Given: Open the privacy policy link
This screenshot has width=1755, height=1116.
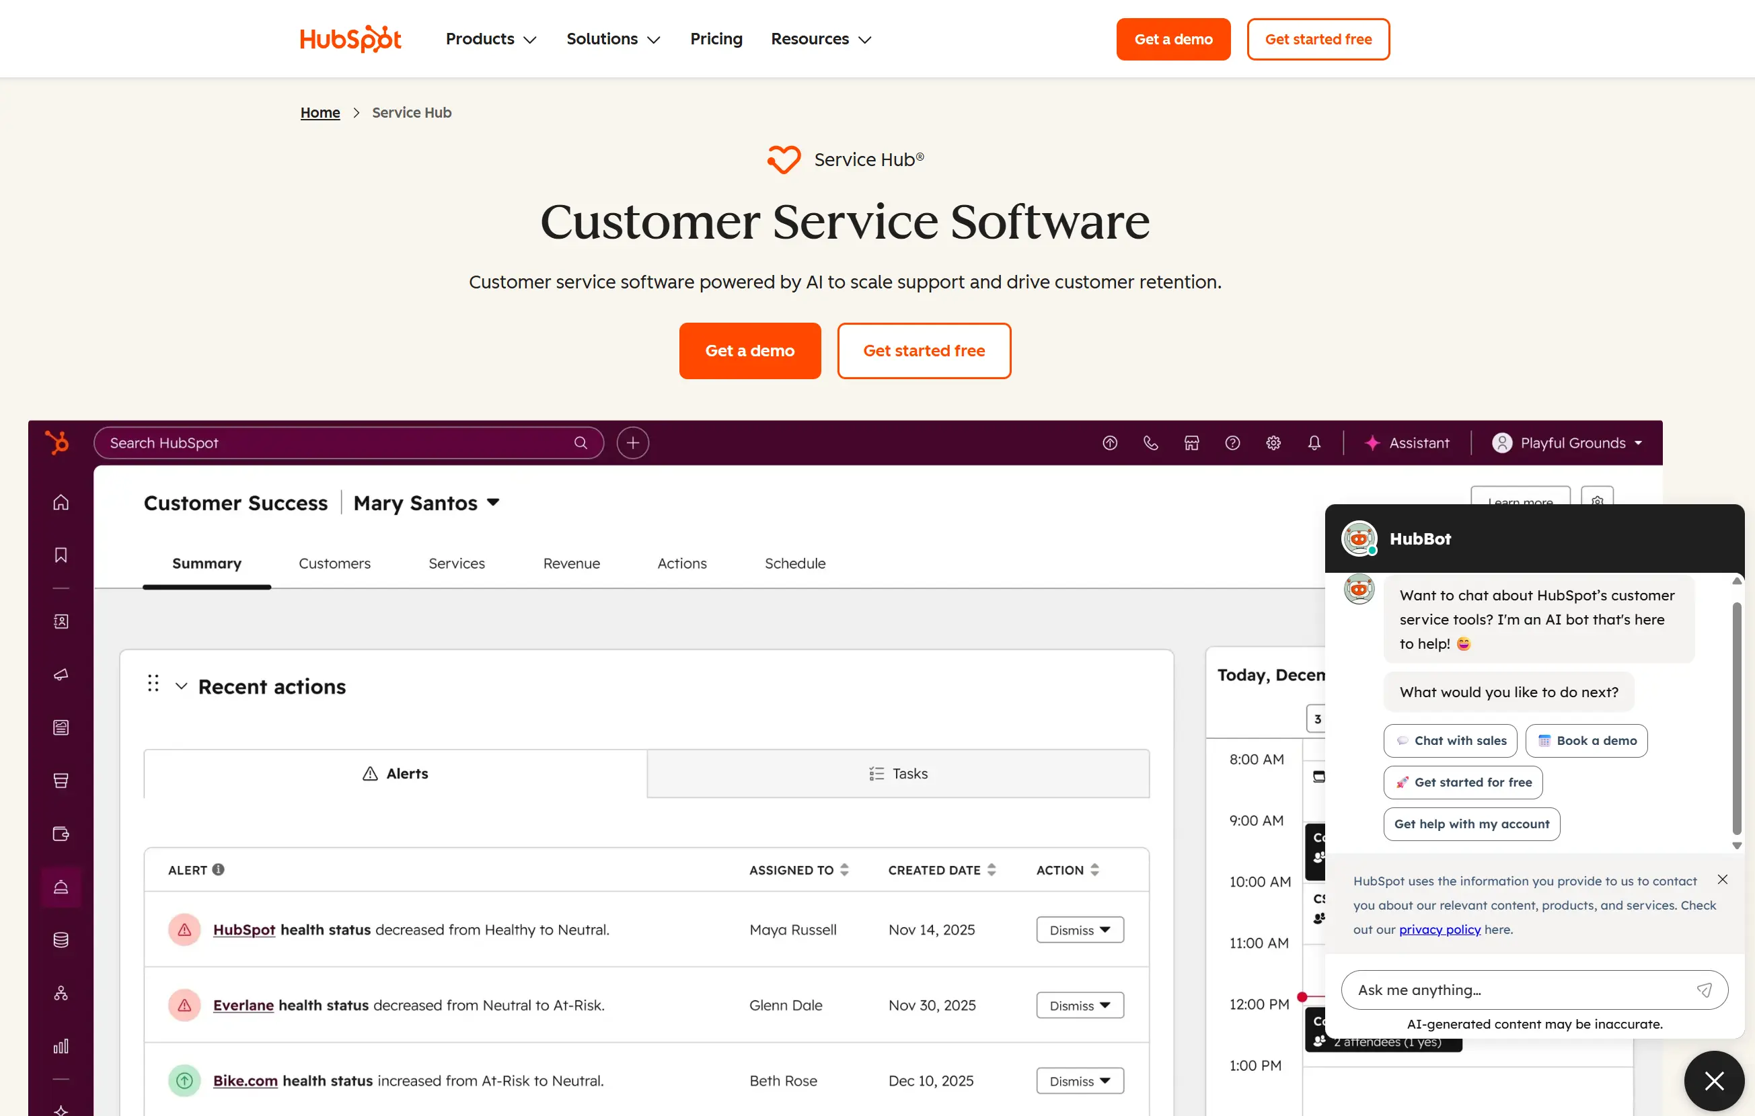Looking at the screenshot, I should point(1440,930).
